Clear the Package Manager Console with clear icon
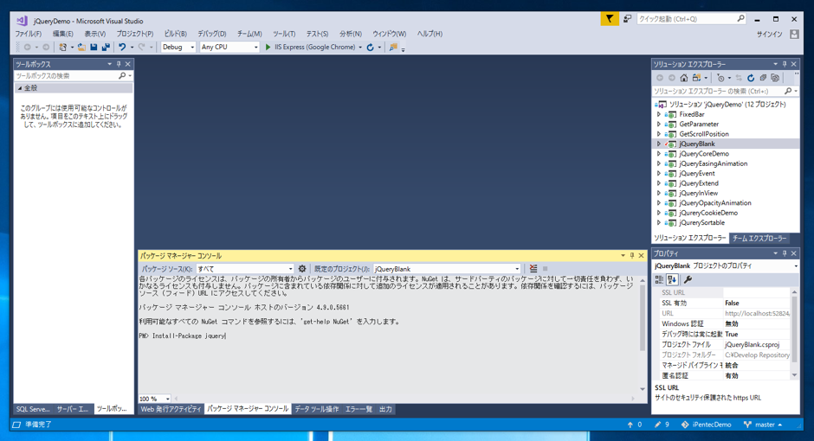Screen dimensions: 814x441 (x=533, y=269)
